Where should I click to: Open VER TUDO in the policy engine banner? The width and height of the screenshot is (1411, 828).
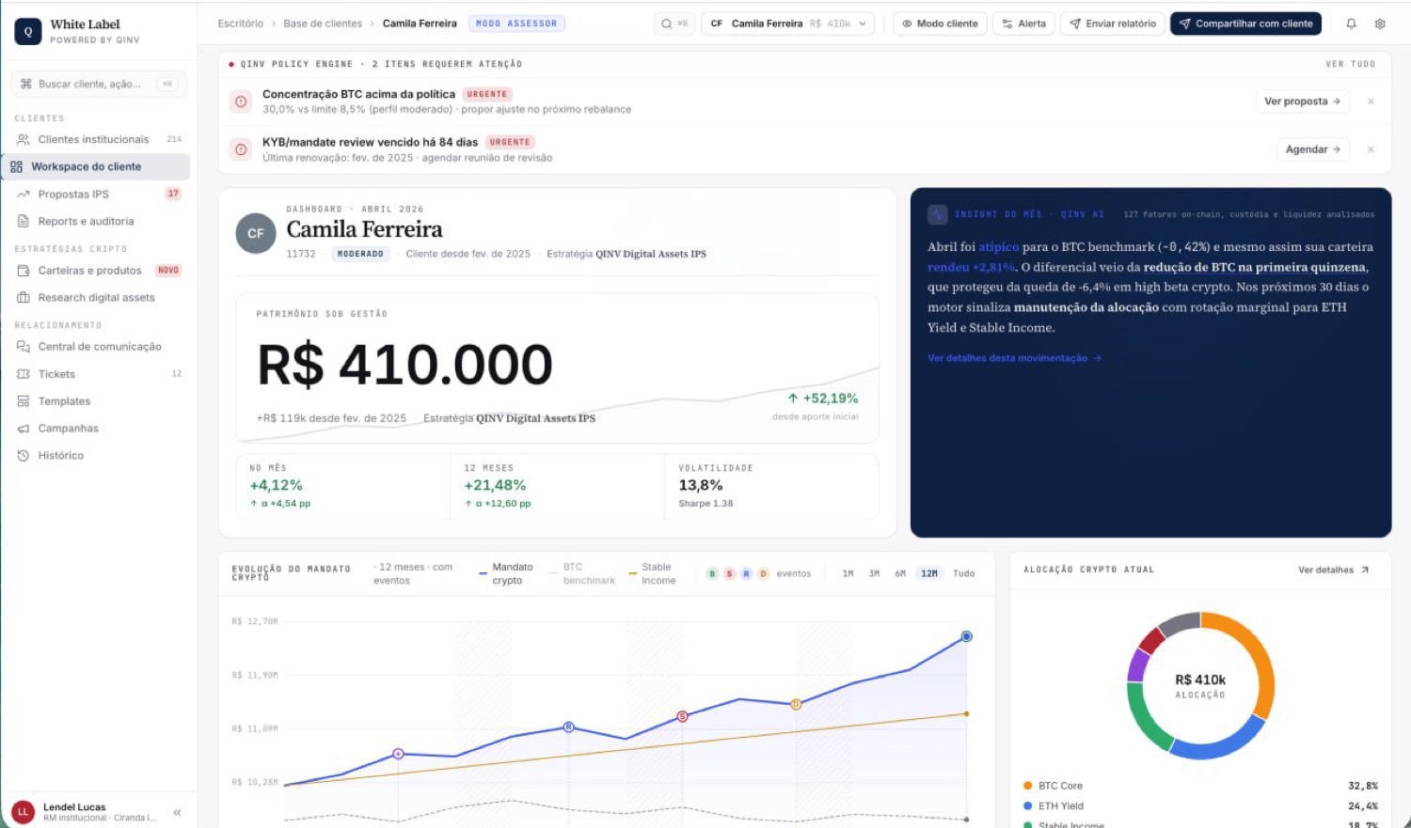(x=1351, y=64)
